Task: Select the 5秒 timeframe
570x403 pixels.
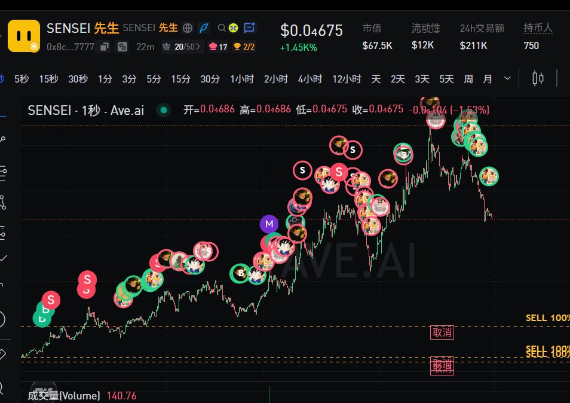Action: (22, 79)
